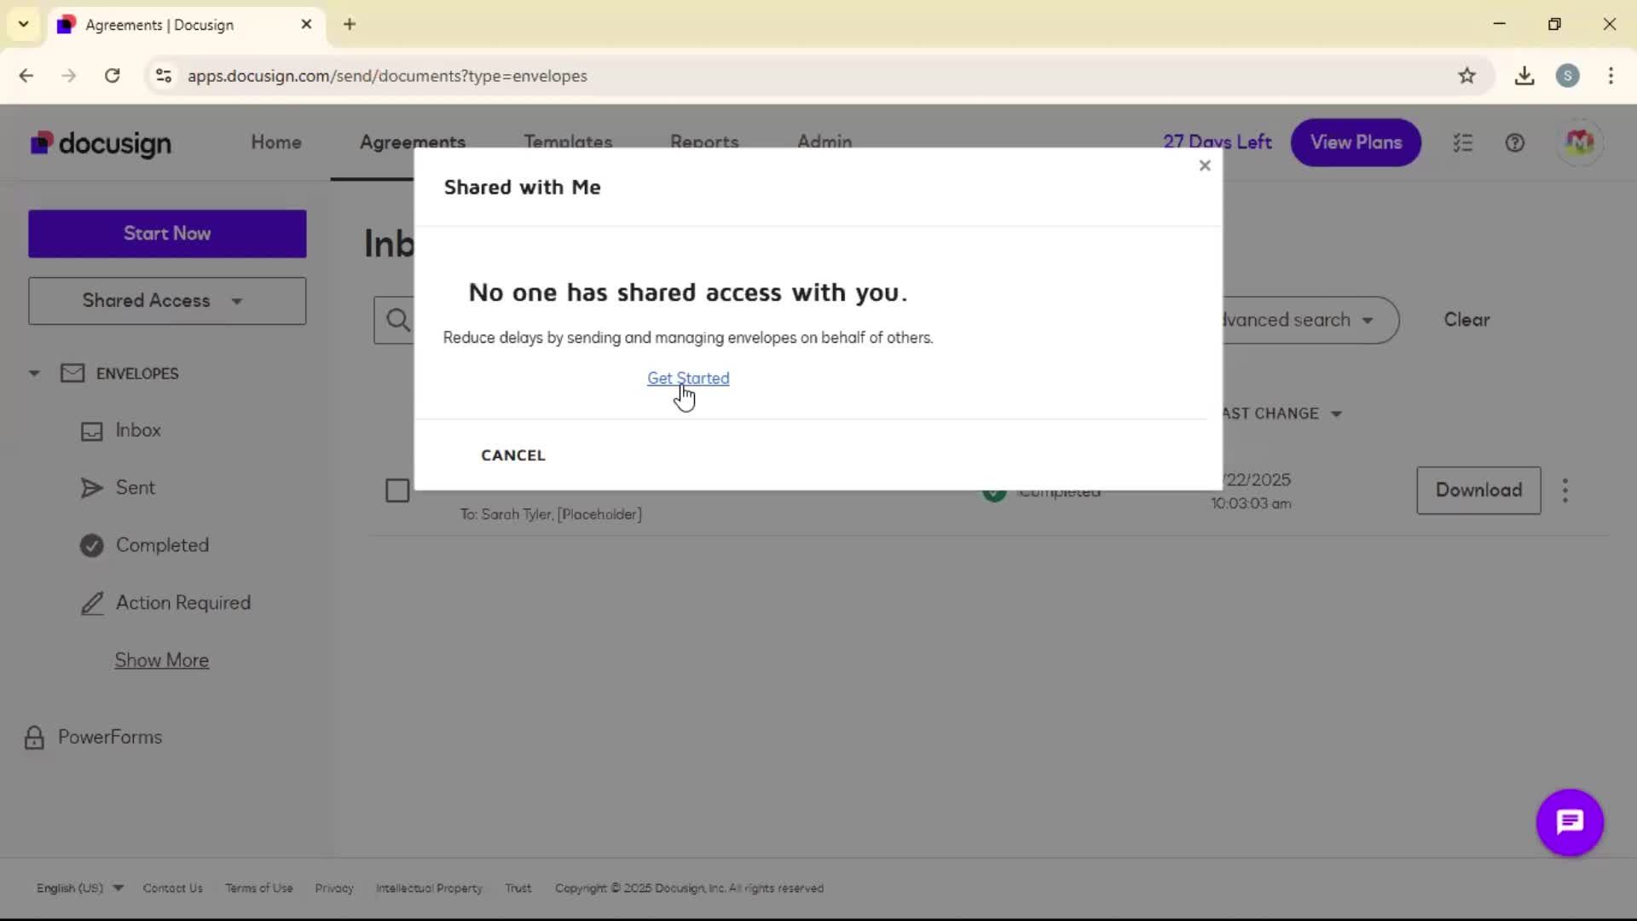
Task: Click the Sent paper plane icon
Action: [x=92, y=488]
